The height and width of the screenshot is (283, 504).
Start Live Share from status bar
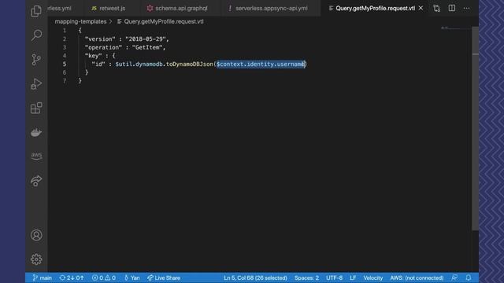pyautogui.click(x=164, y=277)
